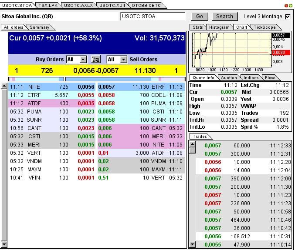Select the Trades tab
The width and height of the screenshot is (295, 250).
pos(200,137)
